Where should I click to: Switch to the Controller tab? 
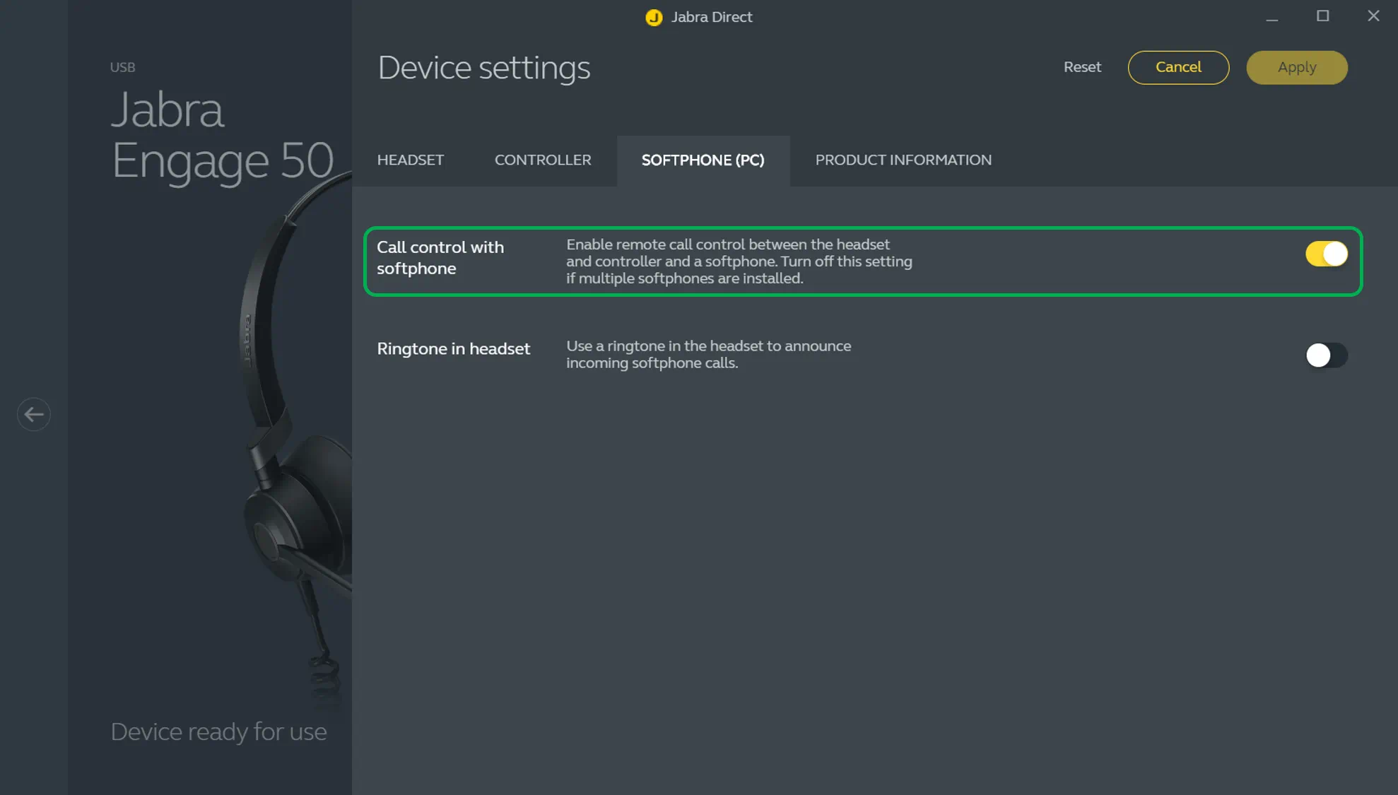click(542, 160)
